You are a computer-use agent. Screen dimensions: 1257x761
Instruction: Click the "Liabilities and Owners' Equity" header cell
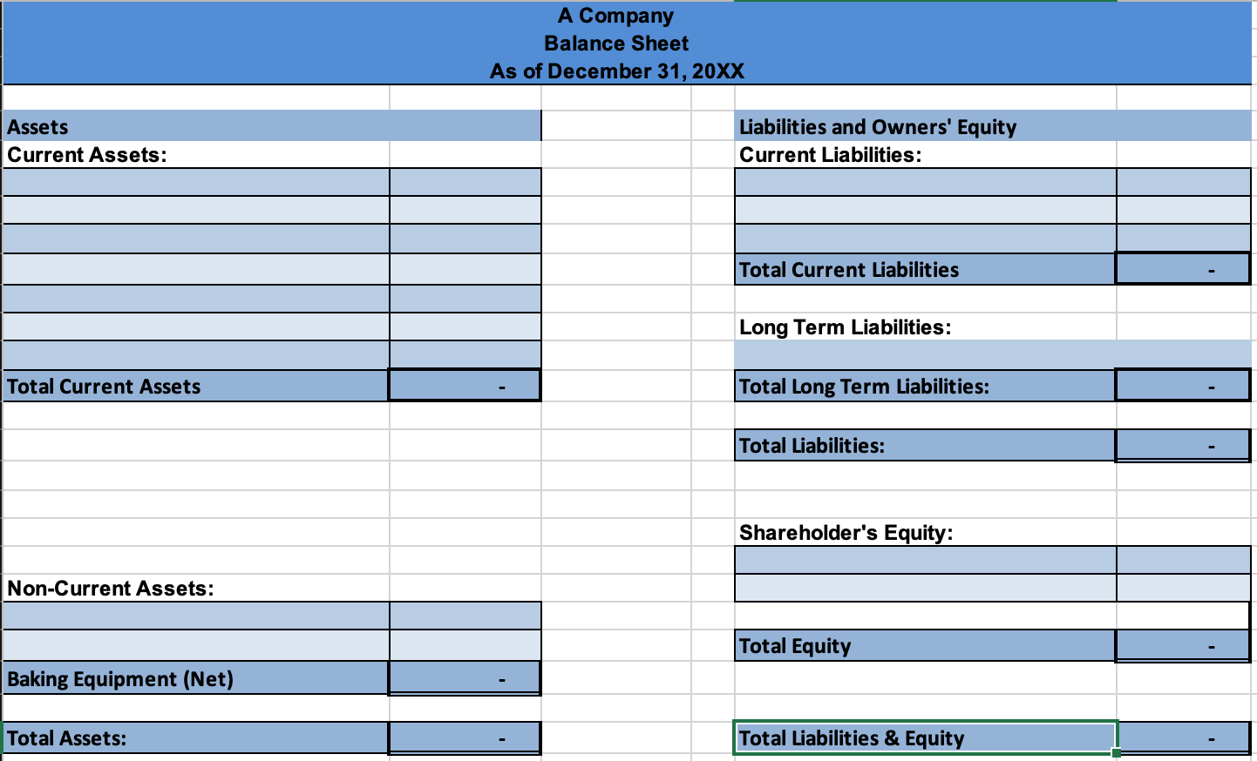(877, 127)
